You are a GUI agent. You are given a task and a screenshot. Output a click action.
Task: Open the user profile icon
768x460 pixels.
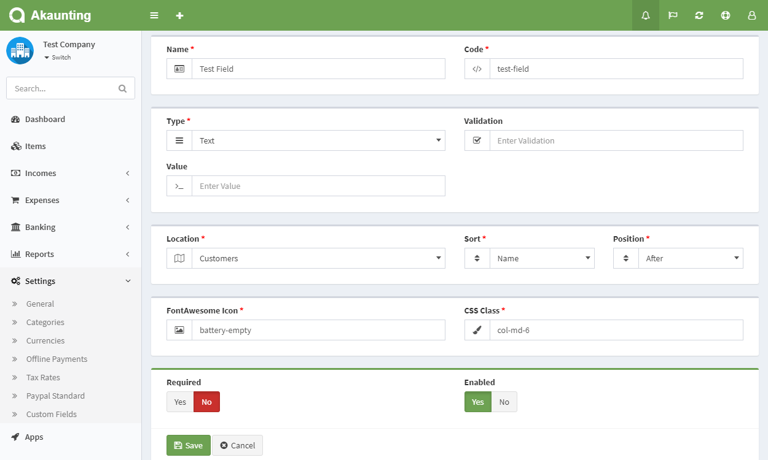tap(752, 15)
